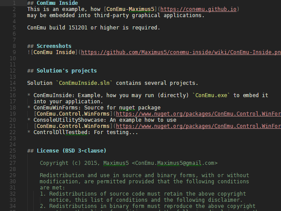The image size is (281, 211).
Task: Click the '[ConEmu.Control.WinForms]' label on line 19
Action: (73, 114)
